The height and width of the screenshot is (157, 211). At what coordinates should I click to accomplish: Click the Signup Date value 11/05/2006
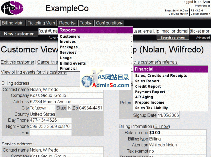click(x=168, y=115)
